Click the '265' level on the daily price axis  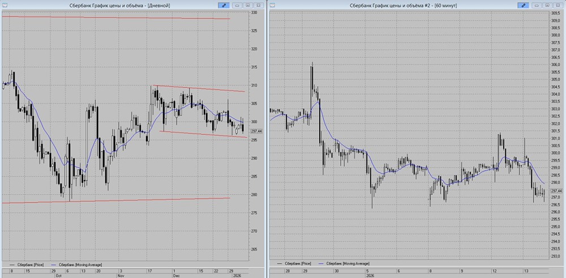click(x=254, y=249)
